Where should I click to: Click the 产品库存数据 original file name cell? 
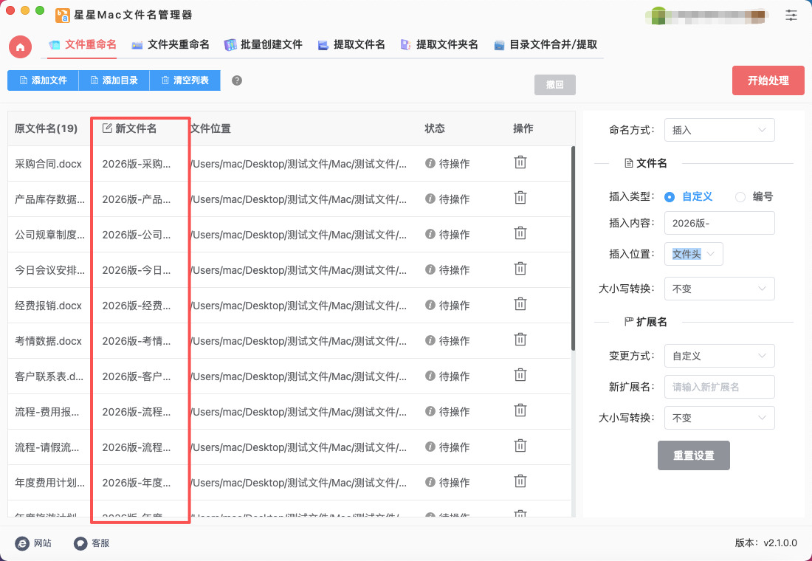point(49,199)
